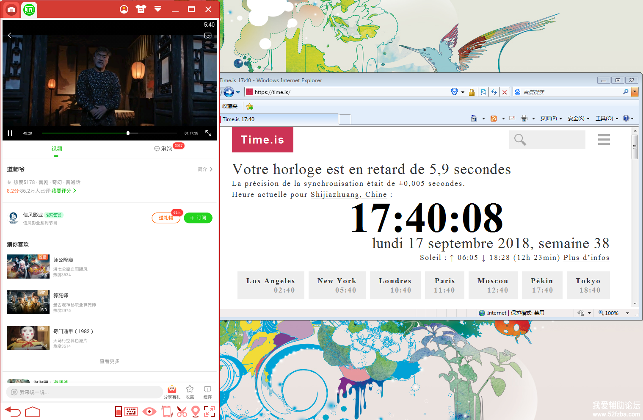Open the 安全(S) menu
Viewport: 643px width, 420px height.
(579, 119)
